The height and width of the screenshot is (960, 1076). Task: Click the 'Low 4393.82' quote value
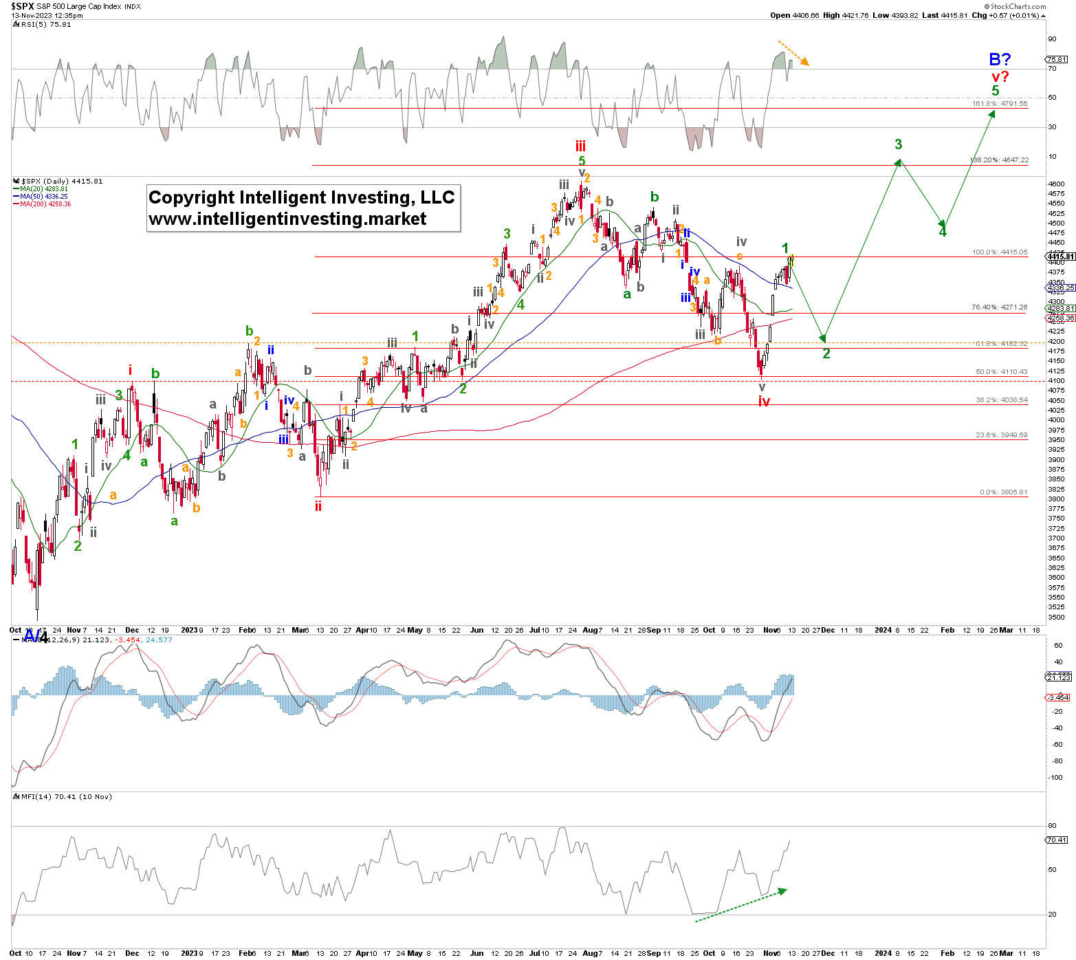[x=895, y=15]
